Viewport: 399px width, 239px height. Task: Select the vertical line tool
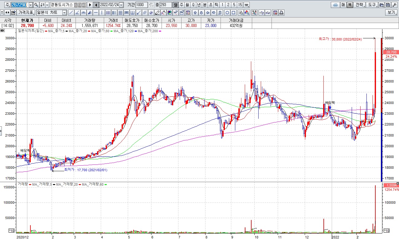(x=102, y=13)
